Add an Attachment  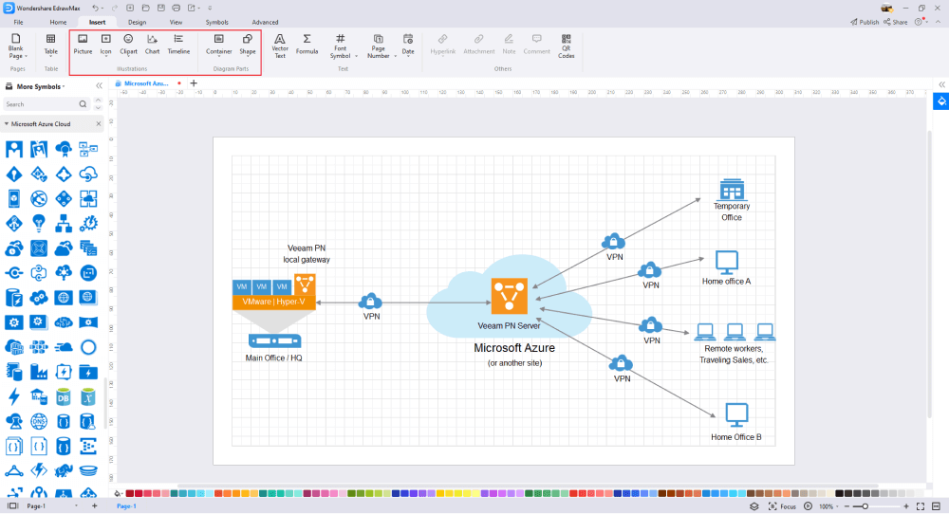pyautogui.click(x=478, y=45)
